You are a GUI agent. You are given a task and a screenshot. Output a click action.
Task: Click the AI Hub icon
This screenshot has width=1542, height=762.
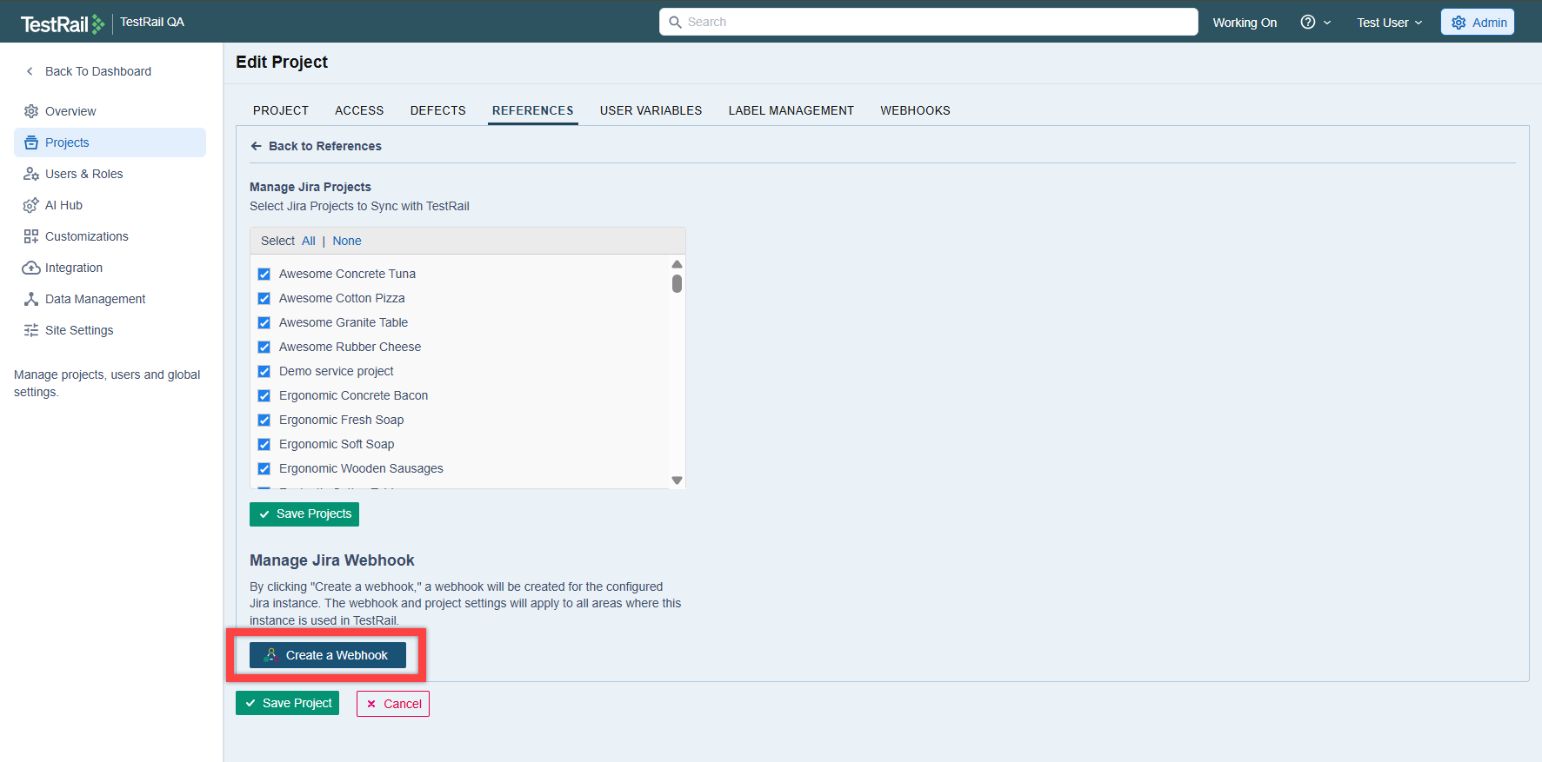pos(31,205)
